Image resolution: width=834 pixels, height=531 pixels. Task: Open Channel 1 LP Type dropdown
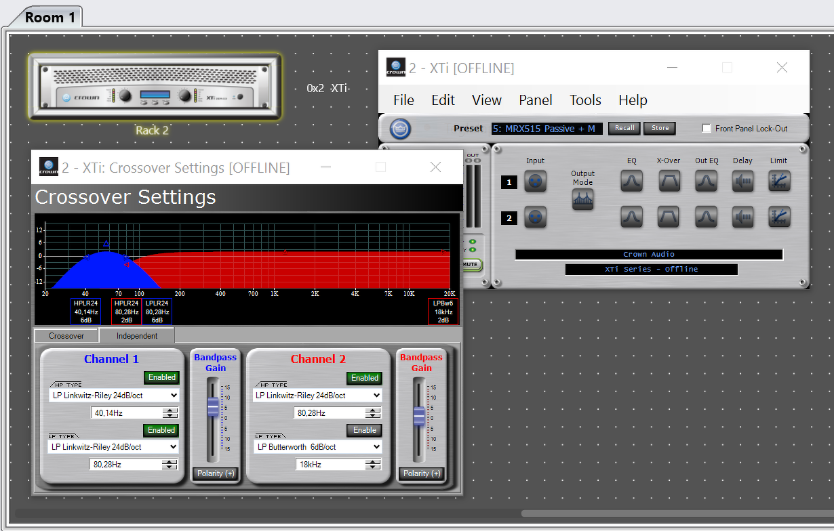(114, 447)
